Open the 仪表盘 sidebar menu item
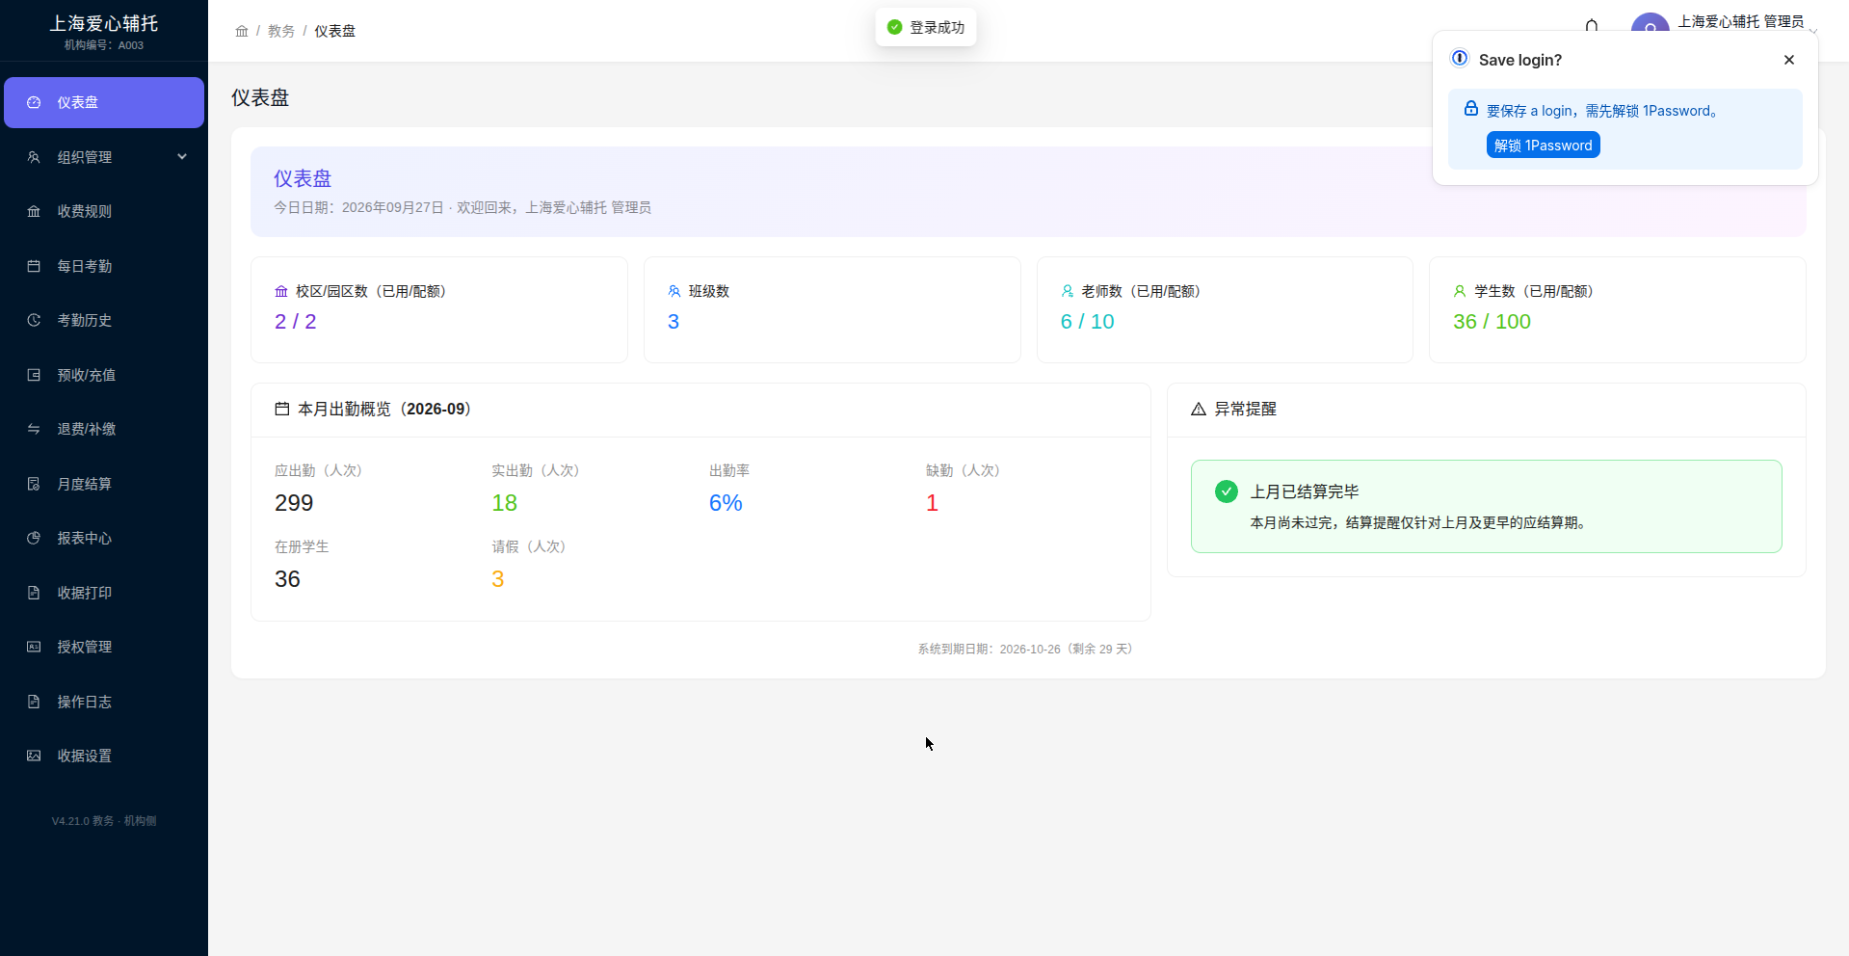 point(104,102)
